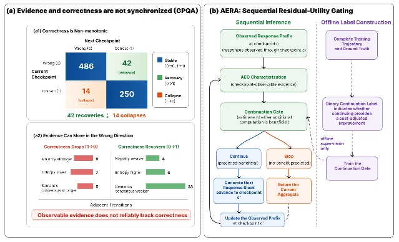Image resolution: width=399 pixels, height=242 pixels.
Task: Click the orange Stop box
Action: coord(289,159)
